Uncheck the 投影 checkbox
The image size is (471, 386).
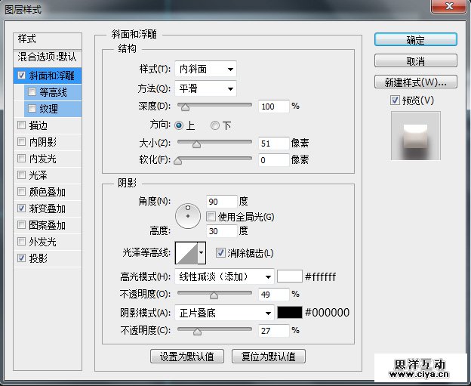pyautogui.click(x=21, y=258)
